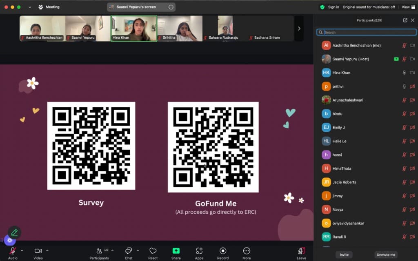Expand participants options caret
Screen dimensions: 418x261
pyautogui.click(x=112, y=251)
